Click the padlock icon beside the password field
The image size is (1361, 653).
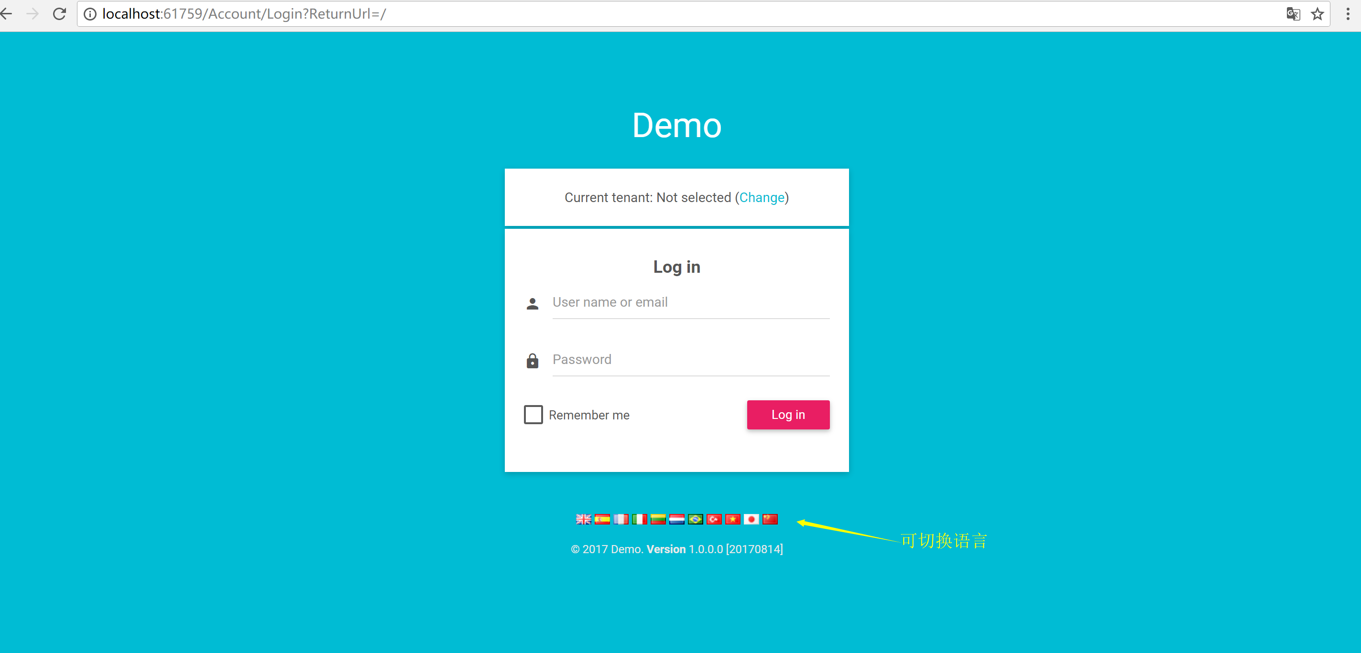point(533,361)
